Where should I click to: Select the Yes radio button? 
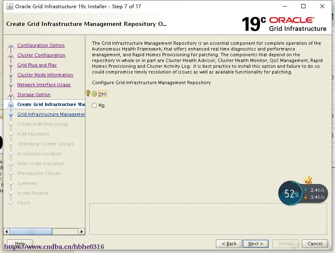point(94,94)
